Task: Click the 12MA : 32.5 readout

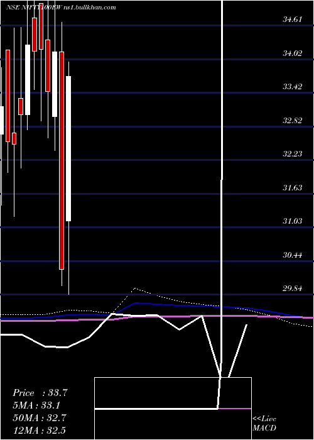Action: (39, 430)
